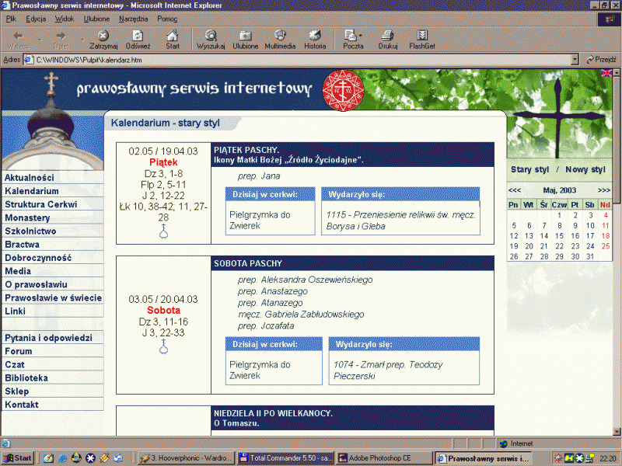Switch to Hooverphonic taskbar button
Image resolution: width=622 pixels, height=466 pixels.
pos(187,458)
